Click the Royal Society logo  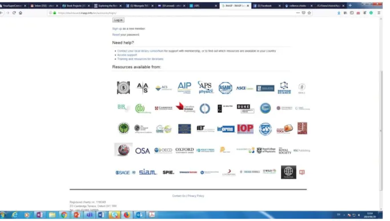[x=285, y=150]
